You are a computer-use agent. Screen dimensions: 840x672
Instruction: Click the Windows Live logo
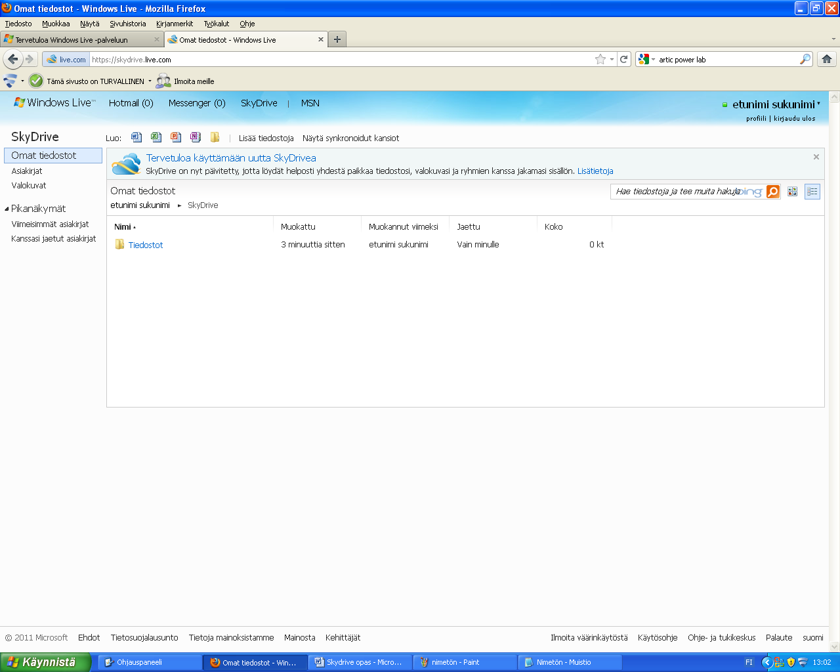(x=54, y=103)
